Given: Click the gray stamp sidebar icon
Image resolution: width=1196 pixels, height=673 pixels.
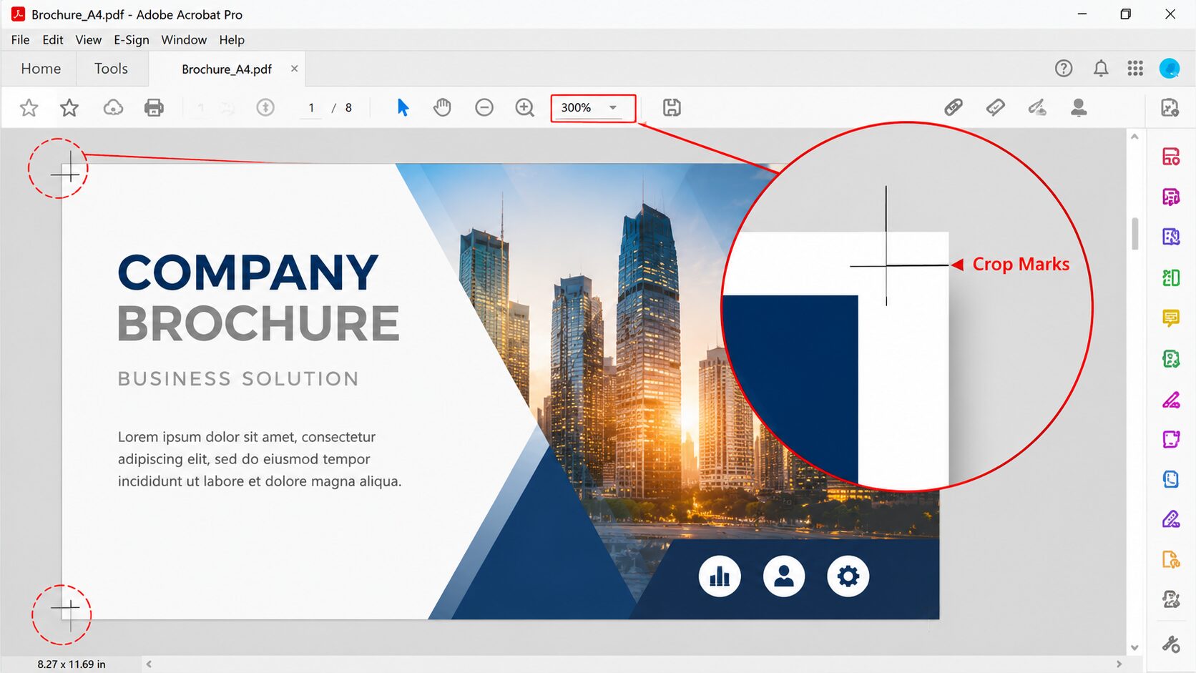Looking at the screenshot, I should pos(1171,599).
